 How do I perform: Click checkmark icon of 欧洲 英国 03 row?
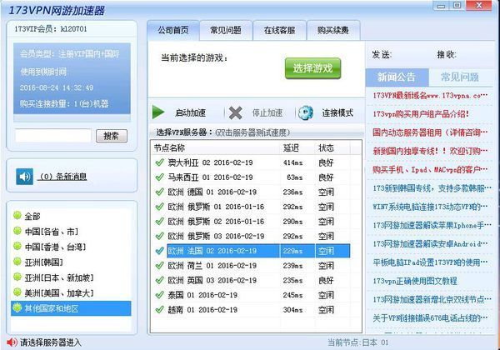click(x=159, y=280)
